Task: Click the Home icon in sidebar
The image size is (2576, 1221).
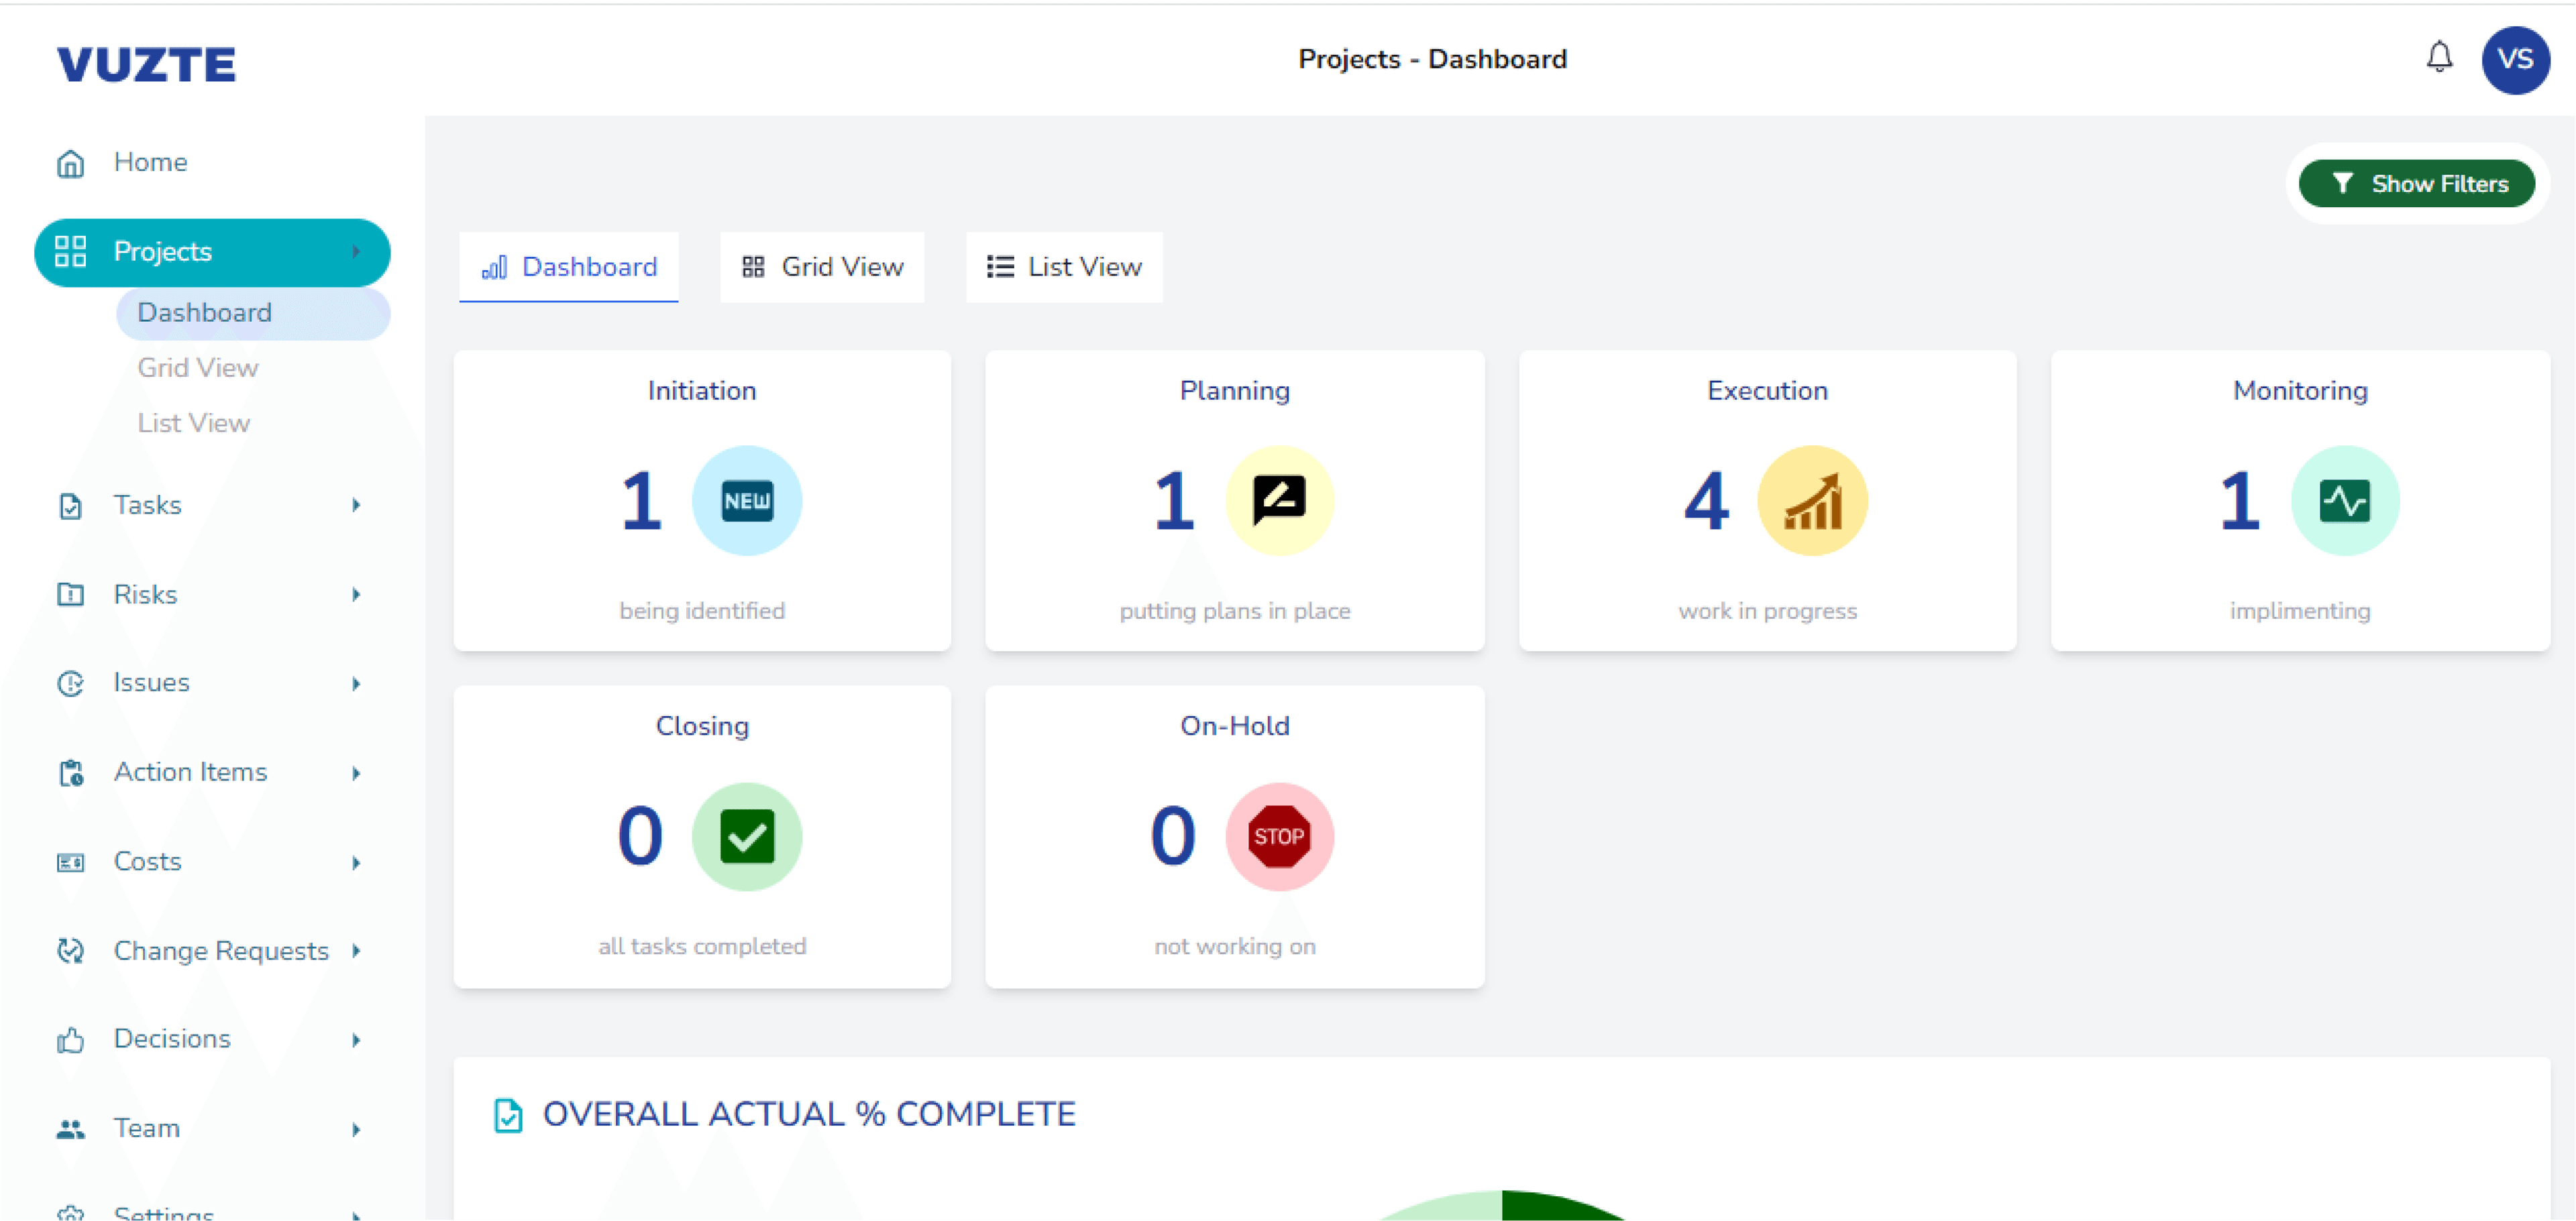Action: click(x=70, y=163)
